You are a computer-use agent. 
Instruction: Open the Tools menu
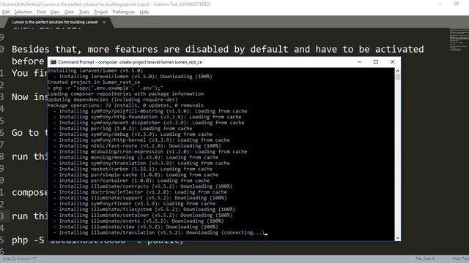pos(84,12)
